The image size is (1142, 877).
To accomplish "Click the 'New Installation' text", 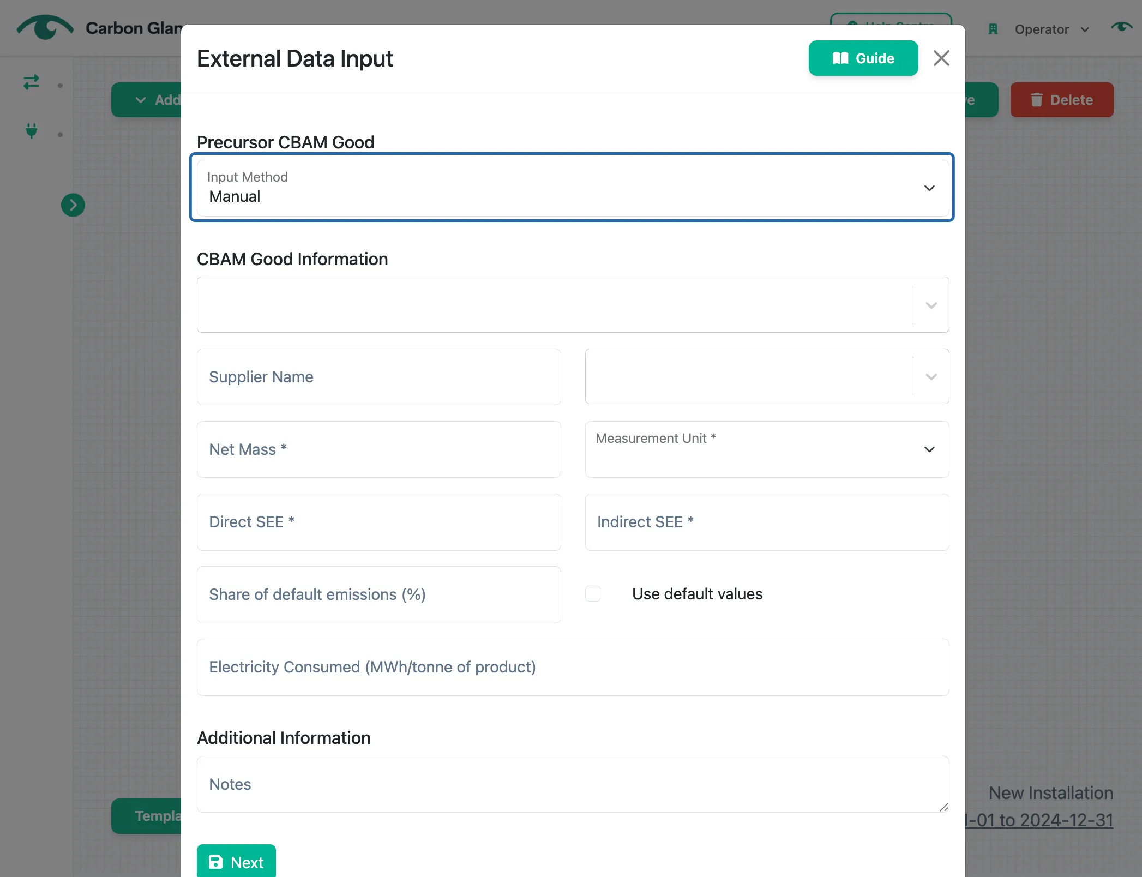I will coord(1050,792).
